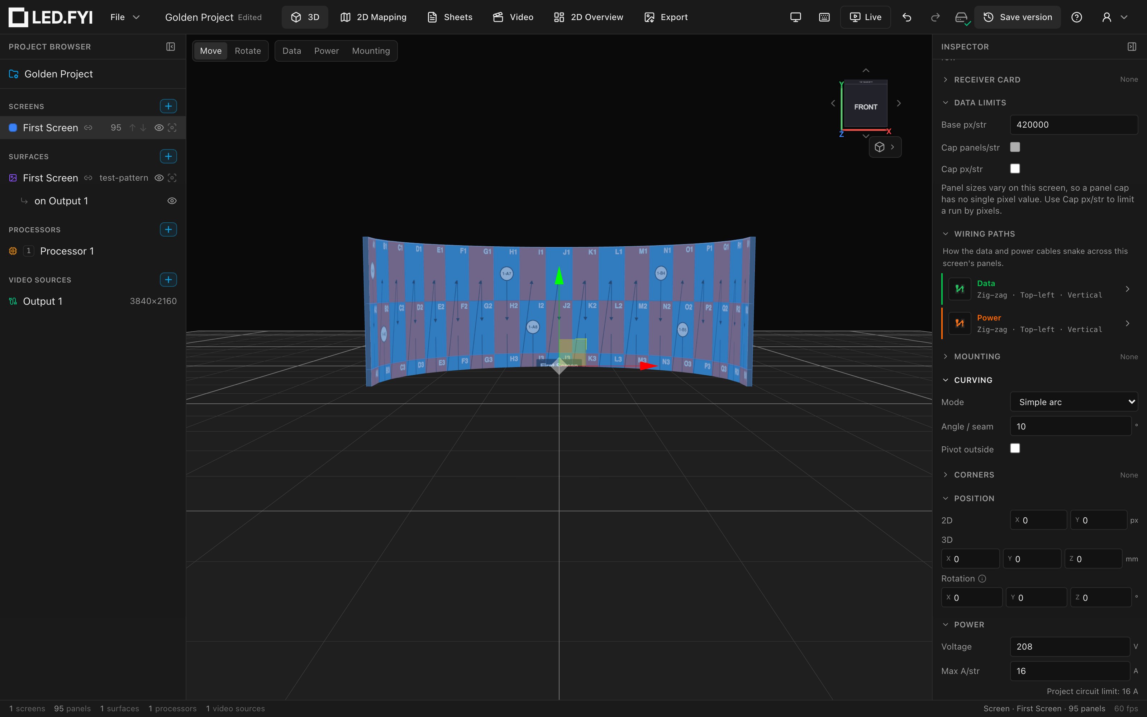
Task: Collapse the Project Browser panel icon
Action: point(171,47)
